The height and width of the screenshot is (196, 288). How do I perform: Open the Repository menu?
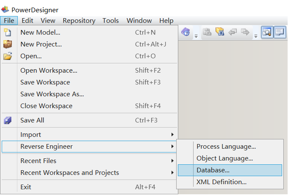(79, 20)
